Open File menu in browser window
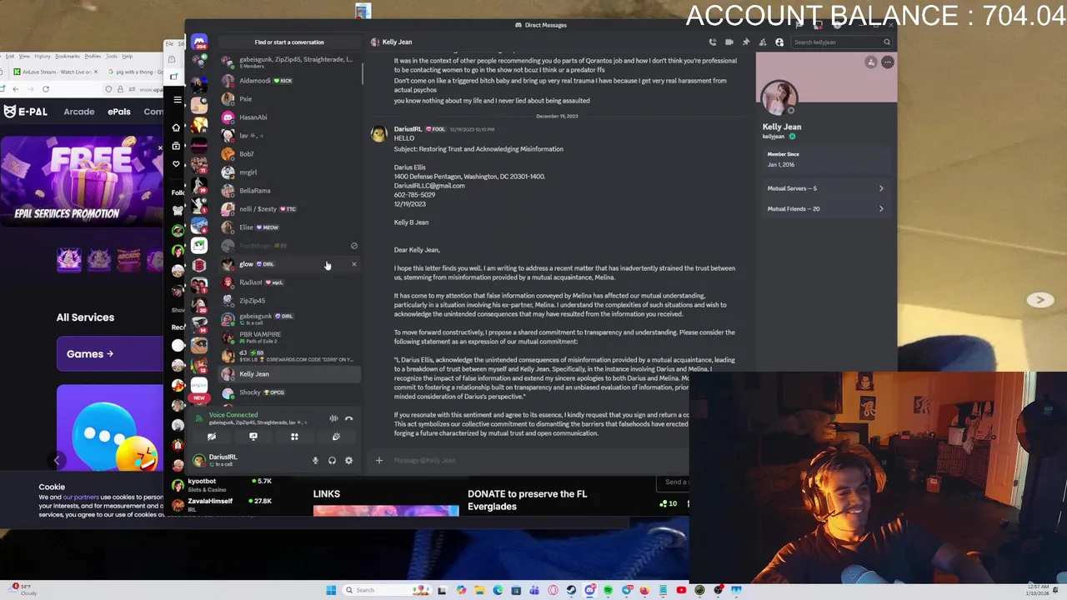This screenshot has height=600, width=1067. 169,43
